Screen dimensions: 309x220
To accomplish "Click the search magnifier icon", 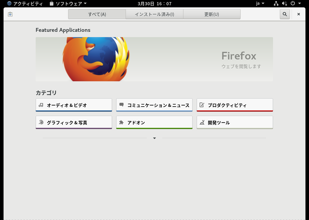I will pos(285,14).
